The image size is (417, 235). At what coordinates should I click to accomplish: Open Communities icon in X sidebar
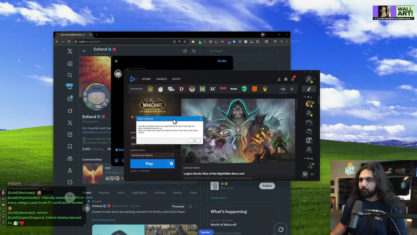[70, 158]
